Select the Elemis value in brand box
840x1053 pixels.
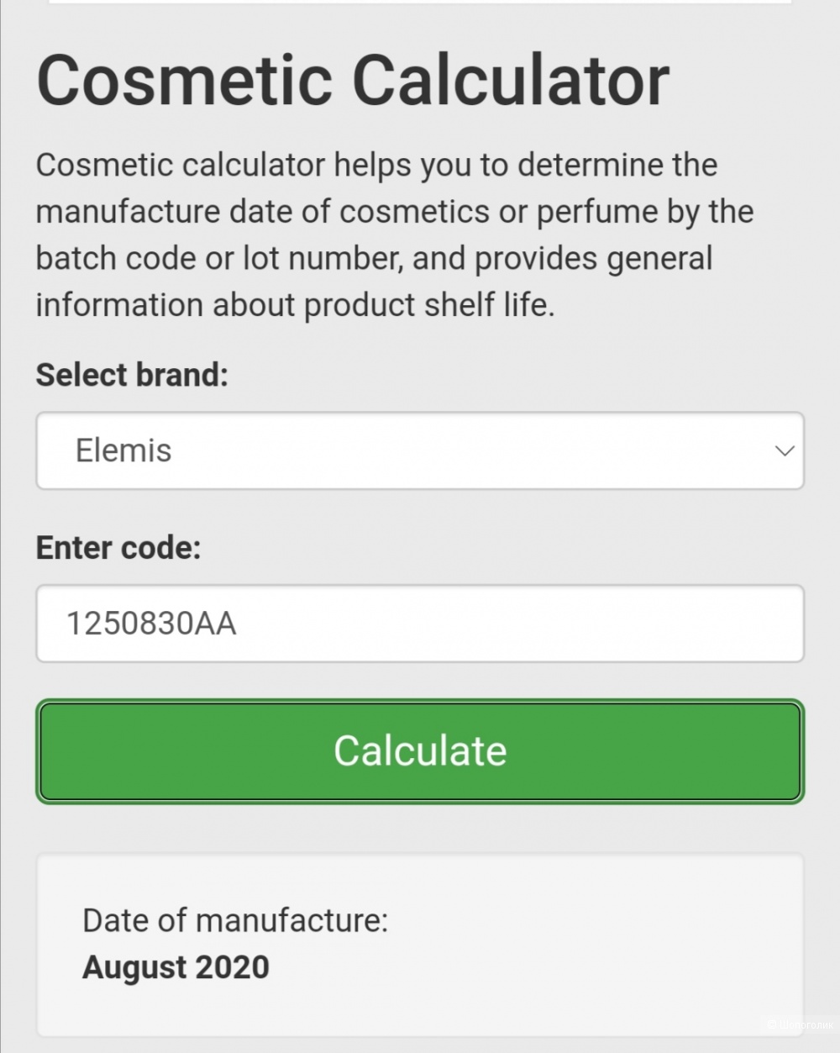point(123,450)
